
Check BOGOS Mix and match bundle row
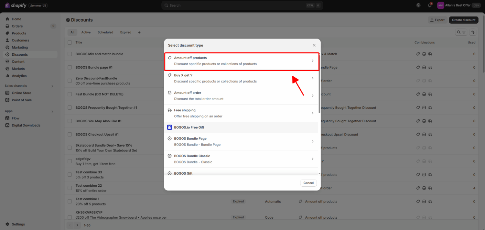70,54
